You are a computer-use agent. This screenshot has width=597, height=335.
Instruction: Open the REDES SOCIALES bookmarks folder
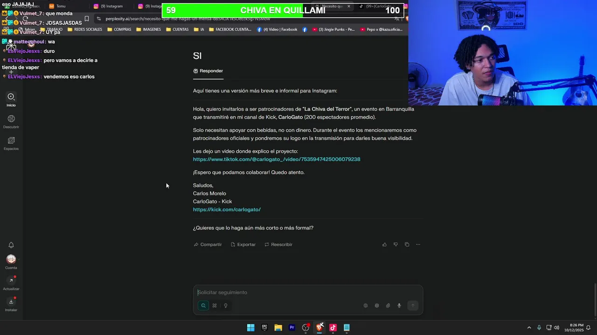click(x=84, y=30)
